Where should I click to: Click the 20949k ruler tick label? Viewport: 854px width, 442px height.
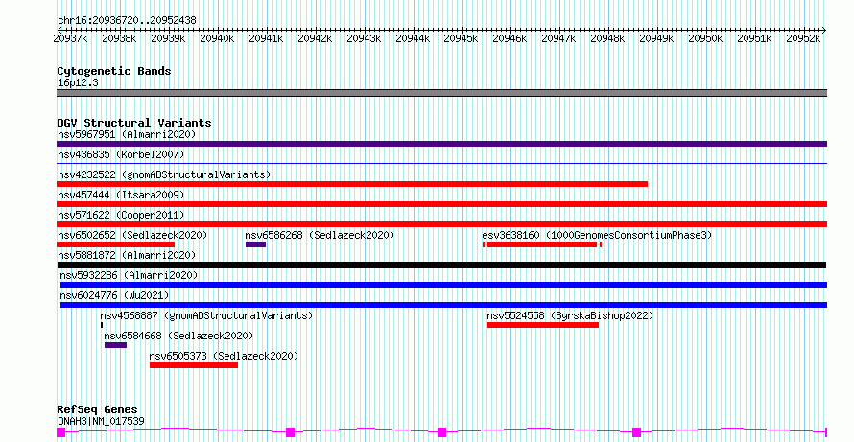pyautogui.click(x=656, y=38)
